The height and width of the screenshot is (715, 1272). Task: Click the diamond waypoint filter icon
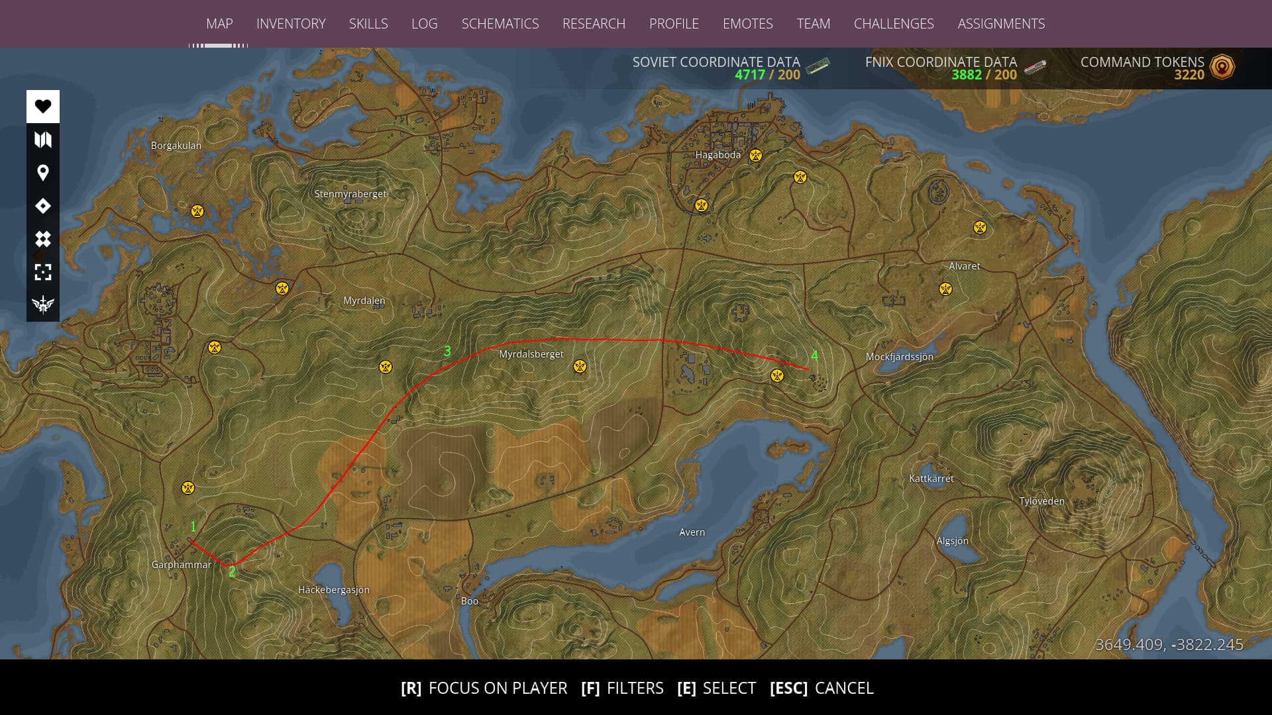point(43,206)
